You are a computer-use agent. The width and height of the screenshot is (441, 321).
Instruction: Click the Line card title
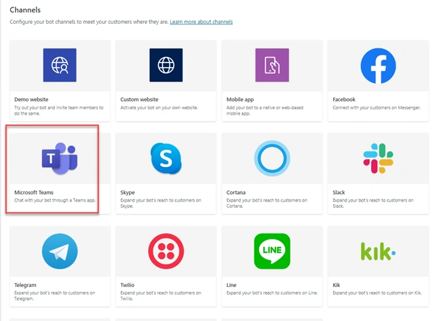[231, 285]
